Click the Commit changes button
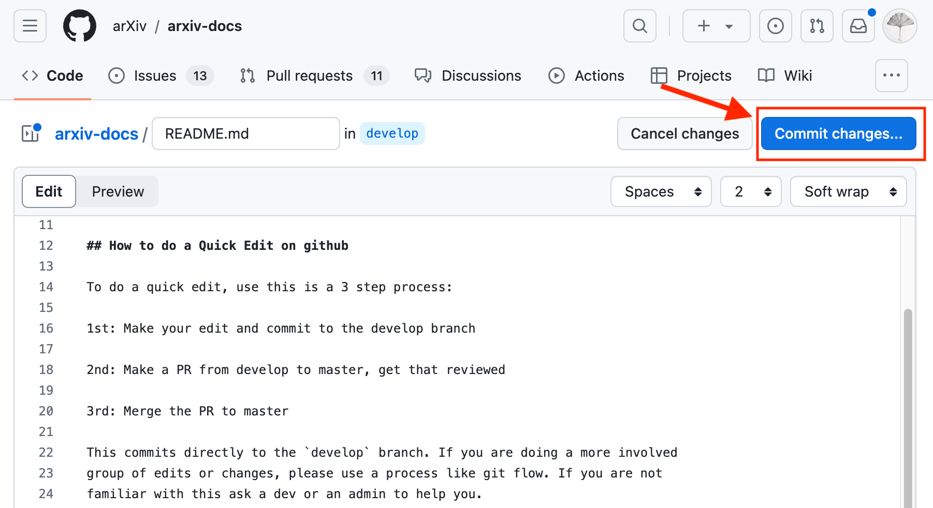 tap(839, 133)
